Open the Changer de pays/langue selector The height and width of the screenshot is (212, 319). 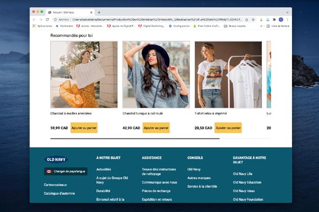pyautogui.click(x=66, y=171)
